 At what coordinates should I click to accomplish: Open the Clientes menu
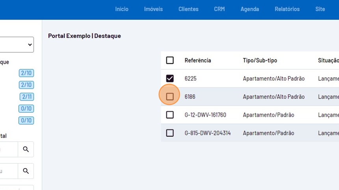[188, 9]
